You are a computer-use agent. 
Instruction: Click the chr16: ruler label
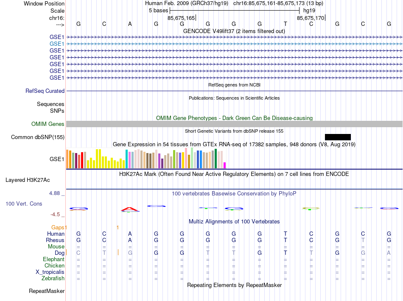pyautogui.click(x=57, y=18)
